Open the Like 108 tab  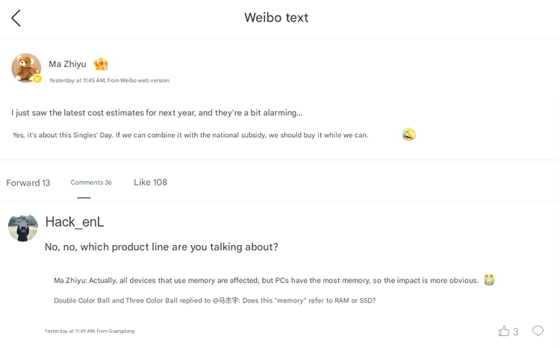[150, 183]
